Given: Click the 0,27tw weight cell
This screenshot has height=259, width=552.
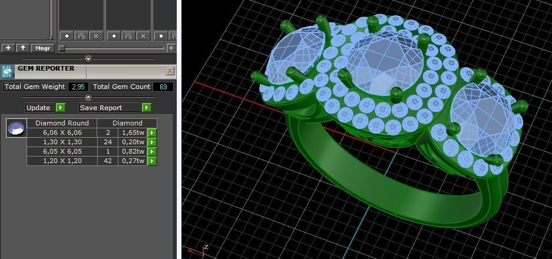Looking at the screenshot, I should (133, 161).
